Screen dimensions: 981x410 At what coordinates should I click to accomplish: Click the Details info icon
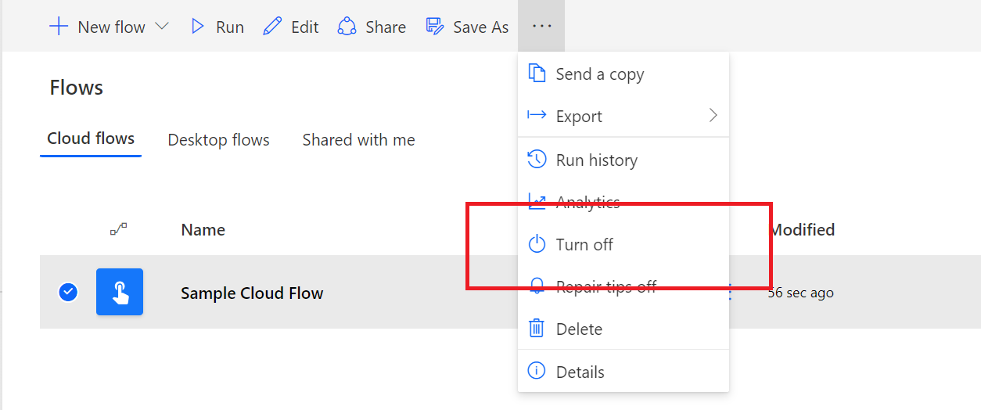(537, 372)
